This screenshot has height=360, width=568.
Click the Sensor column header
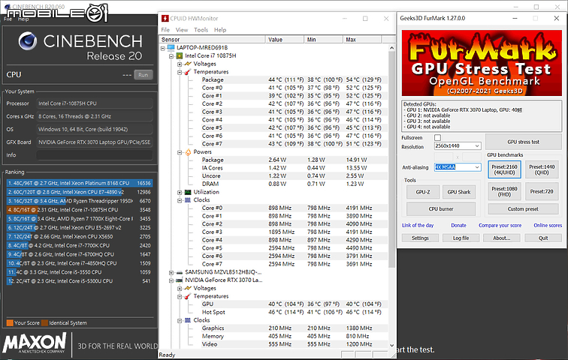pyautogui.click(x=212, y=40)
